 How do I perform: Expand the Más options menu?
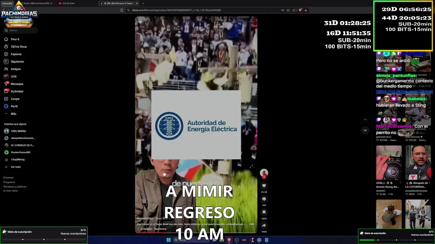[x=13, y=114]
